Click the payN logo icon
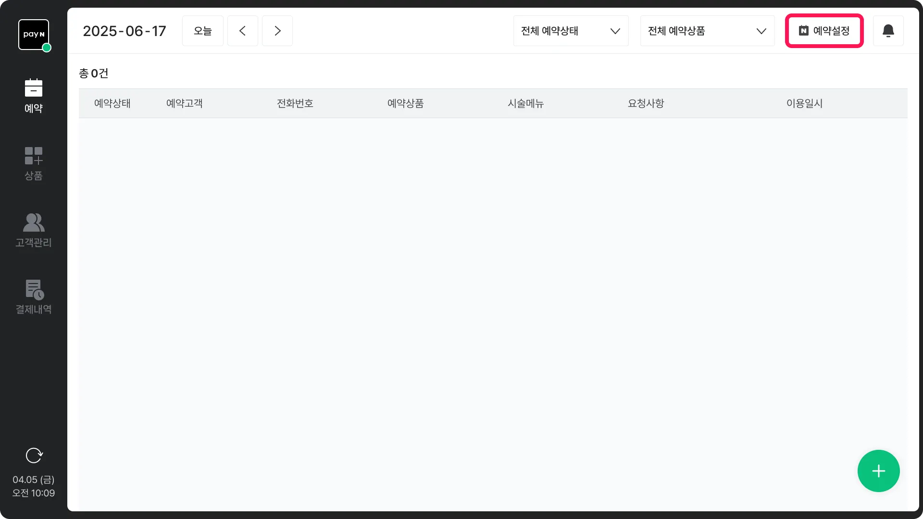This screenshot has height=519, width=923. click(x=33, y=35)
